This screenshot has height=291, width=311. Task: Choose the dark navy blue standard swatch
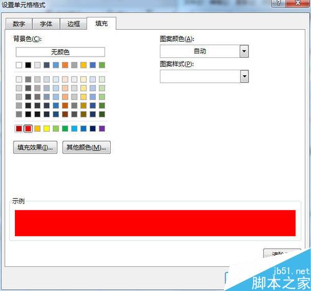pyautogui.click(x=93, y=129)
